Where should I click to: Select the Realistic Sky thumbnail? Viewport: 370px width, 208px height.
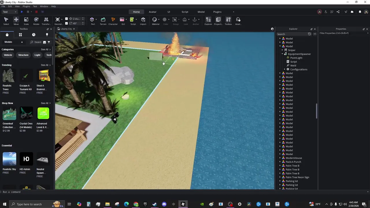point(9,159)
